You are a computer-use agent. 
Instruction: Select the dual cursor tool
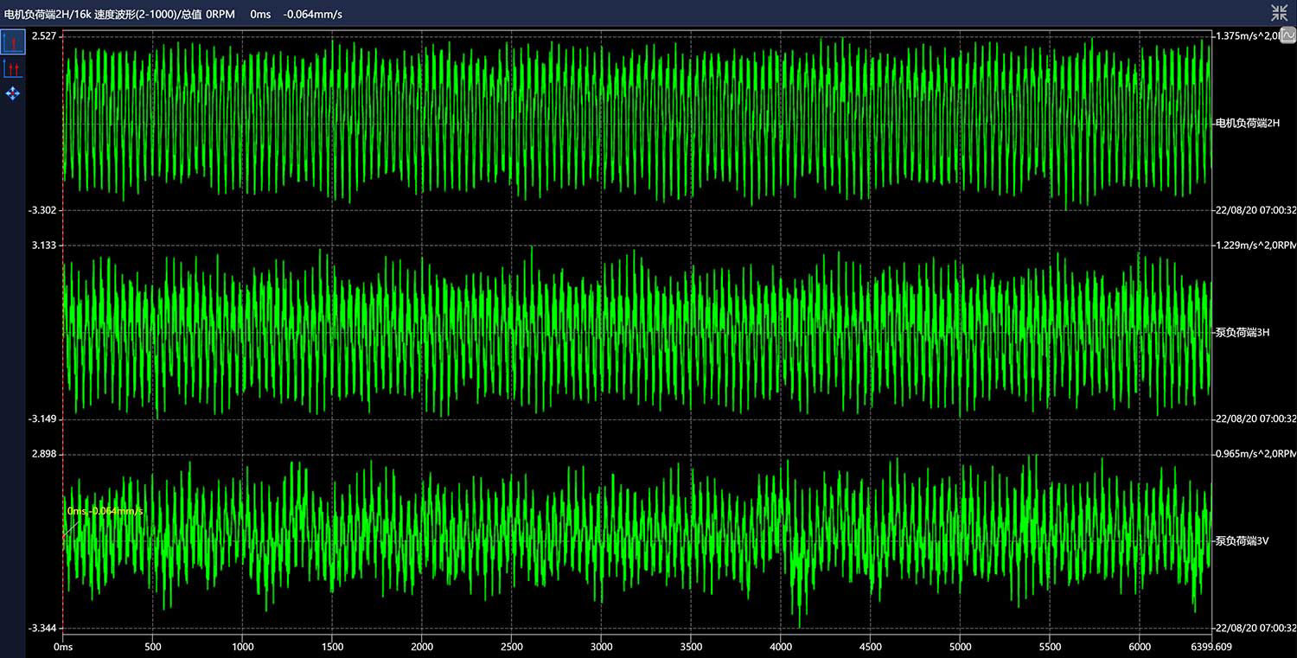pyautogui.click(x=13, y=67)
